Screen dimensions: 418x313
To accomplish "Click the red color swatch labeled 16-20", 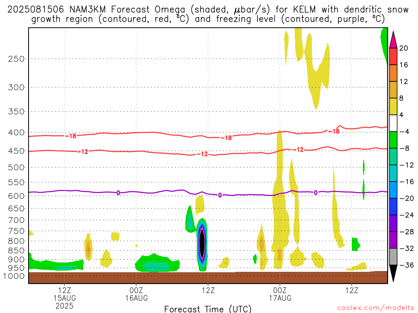I will pos(393,56).
